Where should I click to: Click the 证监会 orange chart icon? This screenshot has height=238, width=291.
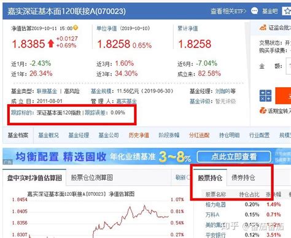coord(263,28)
